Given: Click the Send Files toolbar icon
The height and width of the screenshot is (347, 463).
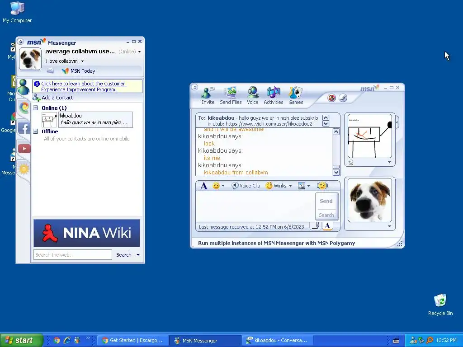Looking at the screenshot, I should (231, 96).
